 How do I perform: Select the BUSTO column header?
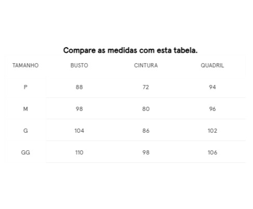(x=79, y=65)
